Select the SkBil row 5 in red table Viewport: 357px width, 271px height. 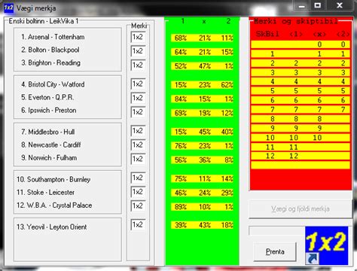click(301, 91)
